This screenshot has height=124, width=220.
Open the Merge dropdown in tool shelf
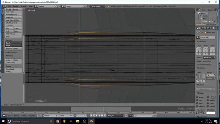click(x=13, y=45)
